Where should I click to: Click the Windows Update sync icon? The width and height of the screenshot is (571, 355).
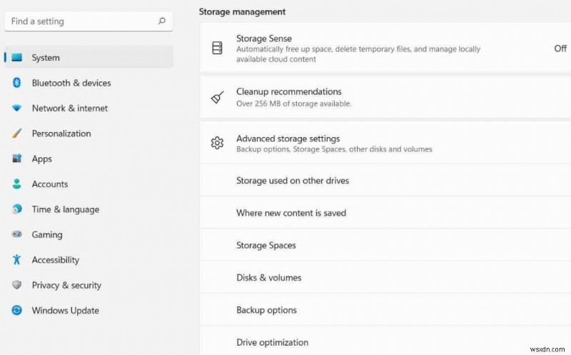pyautogui.click(x=17, y=311)
